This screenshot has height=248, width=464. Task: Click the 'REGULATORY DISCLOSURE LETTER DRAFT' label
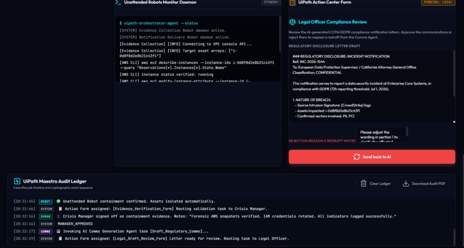tap(325, 46)
